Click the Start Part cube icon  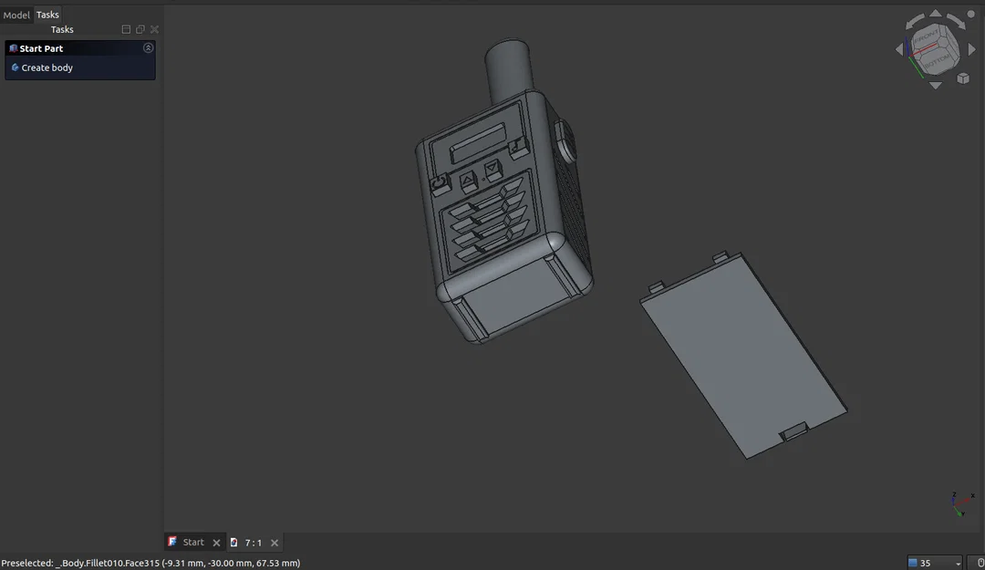point(12,47)
